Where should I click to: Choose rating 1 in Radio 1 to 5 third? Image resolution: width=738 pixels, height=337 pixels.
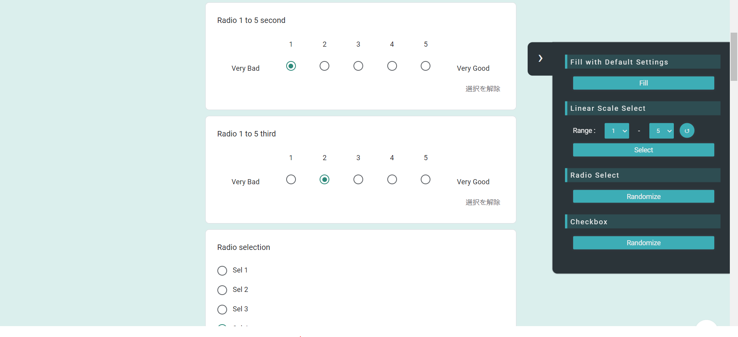point(291,180)
